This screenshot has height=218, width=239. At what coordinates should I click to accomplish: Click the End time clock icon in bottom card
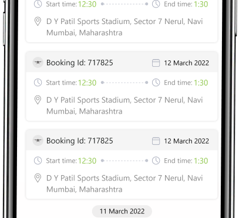click(156, 161)
